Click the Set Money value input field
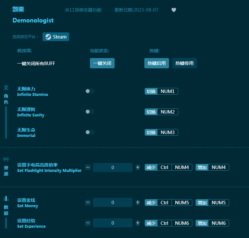This screenshot has width=249, height=238. tap(113, 202)
